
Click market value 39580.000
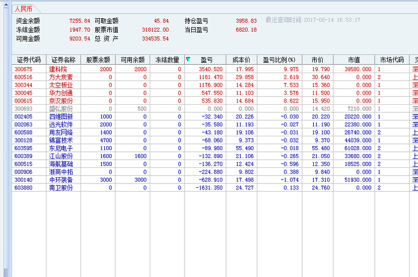[358, 69]
